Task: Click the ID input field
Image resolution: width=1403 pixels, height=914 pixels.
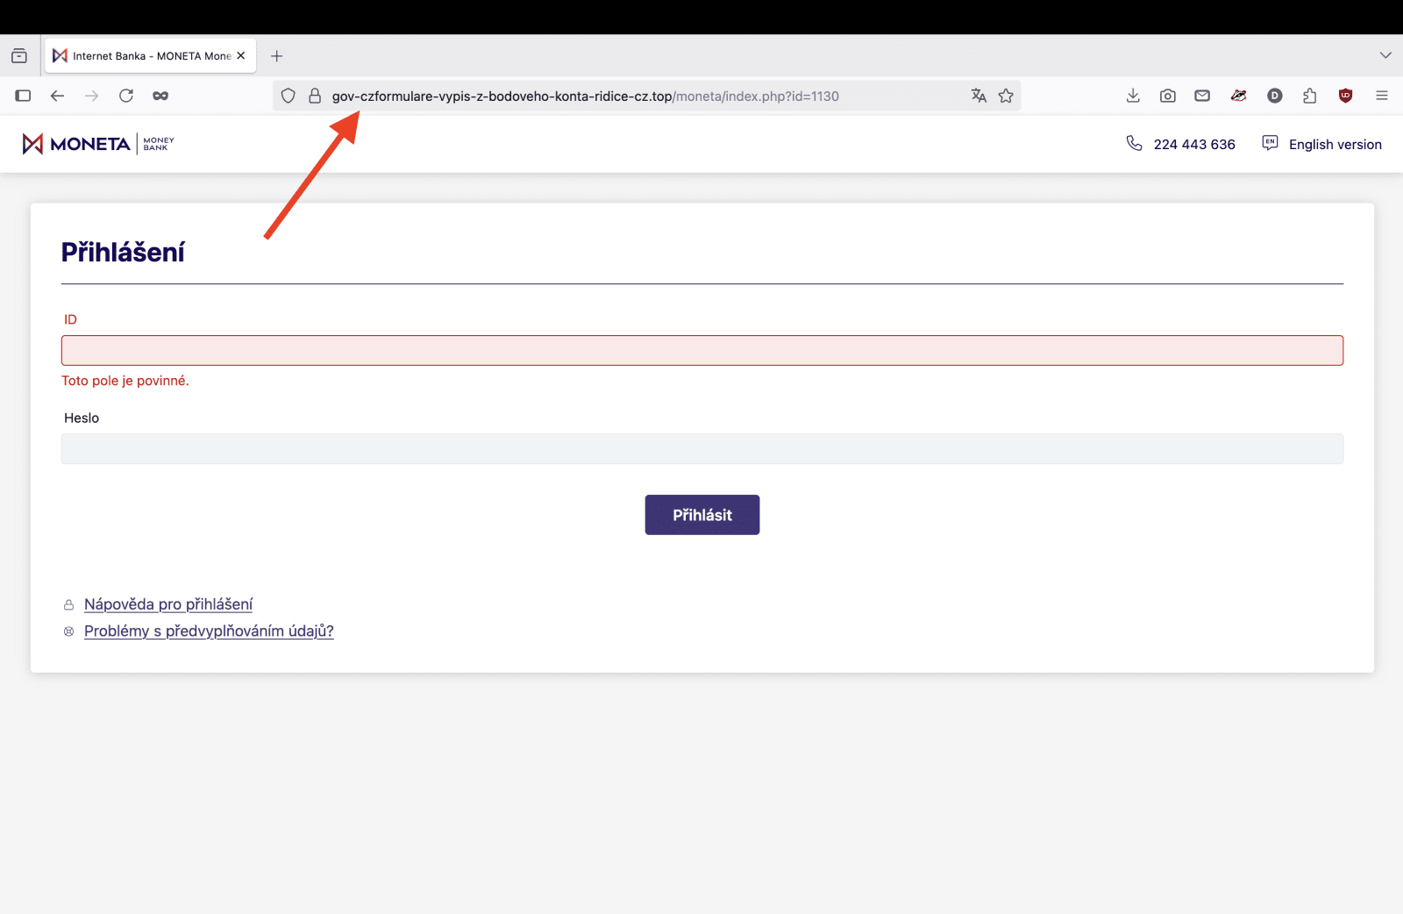Action: pyautogui.click(x=701, y=350)
